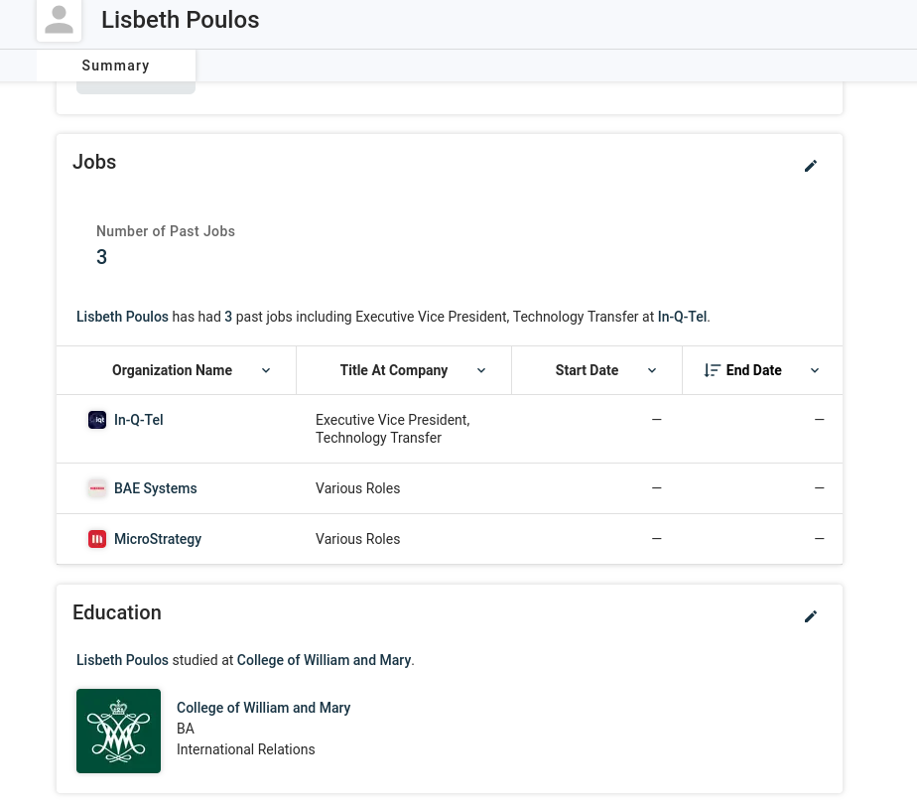917x804 pixels.
Task: Click the MicroStrategy red logo icon
Action: point(97,539)
